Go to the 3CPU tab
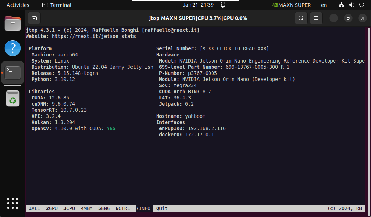 click(69, 208)
